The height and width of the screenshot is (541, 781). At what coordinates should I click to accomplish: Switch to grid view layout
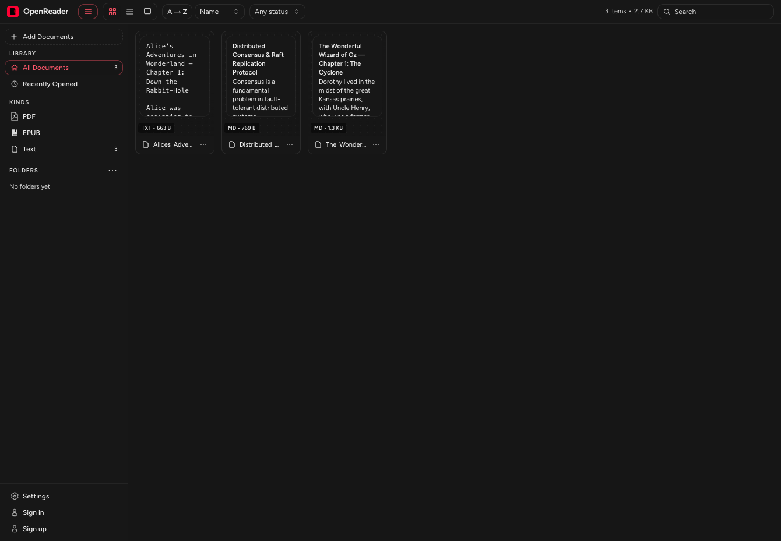point(112,12)
